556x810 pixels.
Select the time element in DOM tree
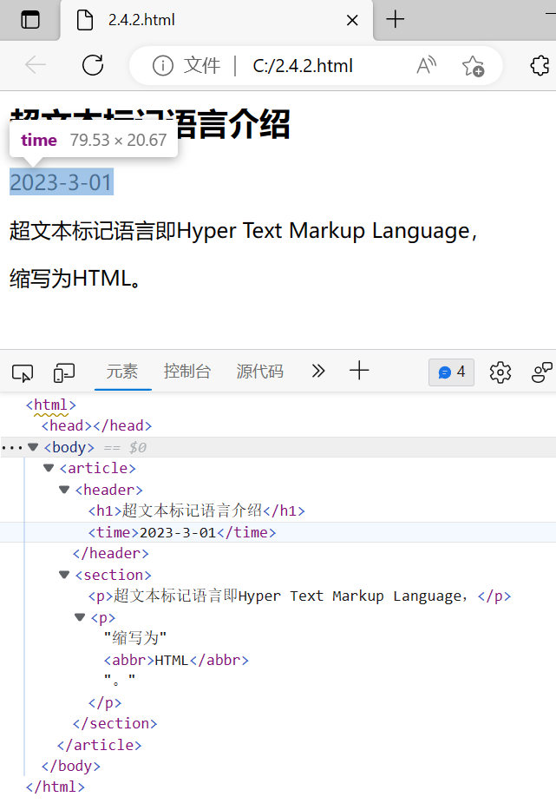181,533
